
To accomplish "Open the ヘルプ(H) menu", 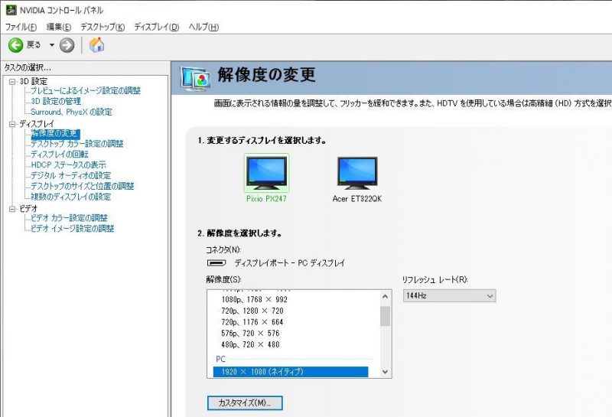I will pos(203,27).
